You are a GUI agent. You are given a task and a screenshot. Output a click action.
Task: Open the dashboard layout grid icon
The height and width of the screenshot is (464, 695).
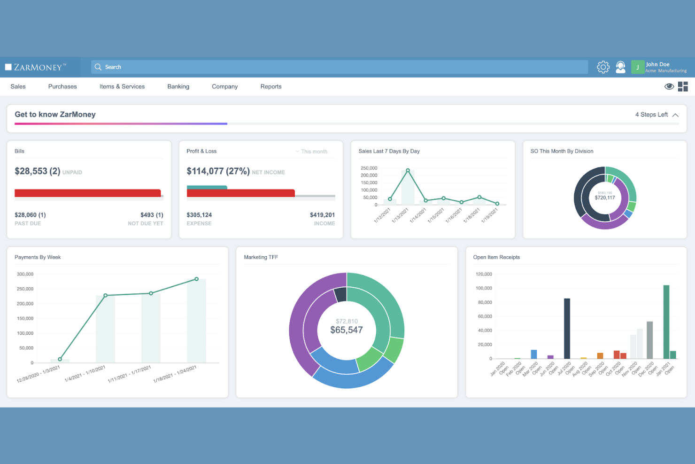[x=683, y=87]
